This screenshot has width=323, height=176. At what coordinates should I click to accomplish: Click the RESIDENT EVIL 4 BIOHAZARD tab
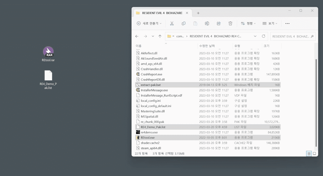tap(162, 13)
